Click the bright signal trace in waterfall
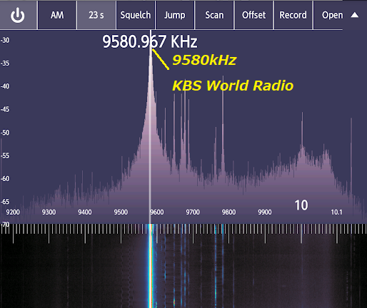Screen dimensions: 367x308 (x=151, y=266)
